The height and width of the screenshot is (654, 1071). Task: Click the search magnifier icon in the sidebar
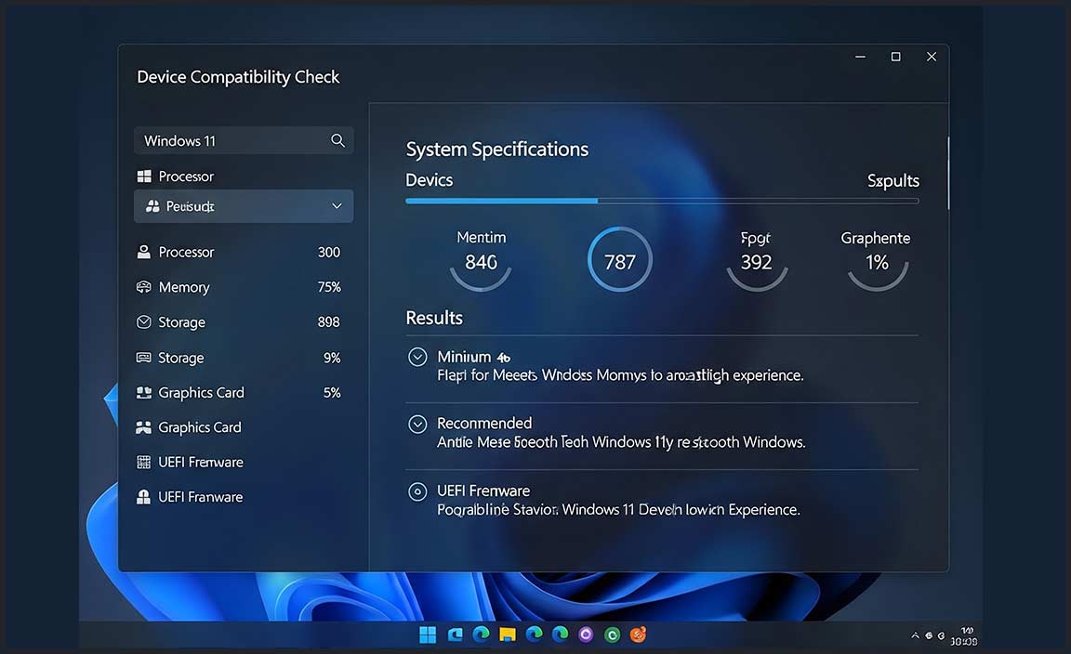pos(337,140)
